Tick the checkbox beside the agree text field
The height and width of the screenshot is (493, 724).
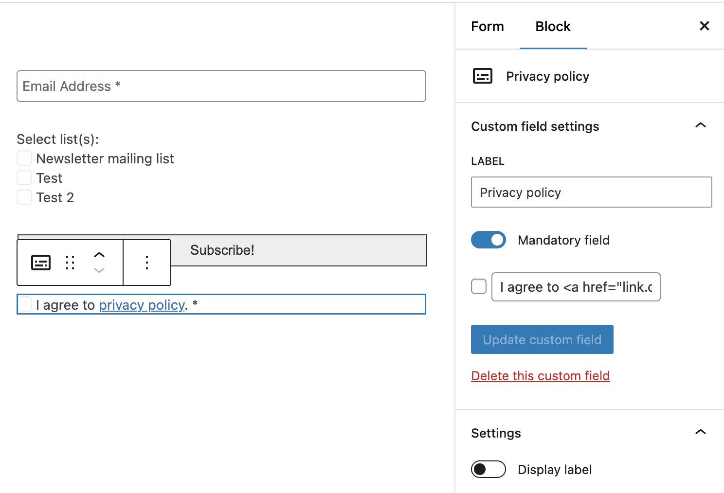[x=479, y=287]
